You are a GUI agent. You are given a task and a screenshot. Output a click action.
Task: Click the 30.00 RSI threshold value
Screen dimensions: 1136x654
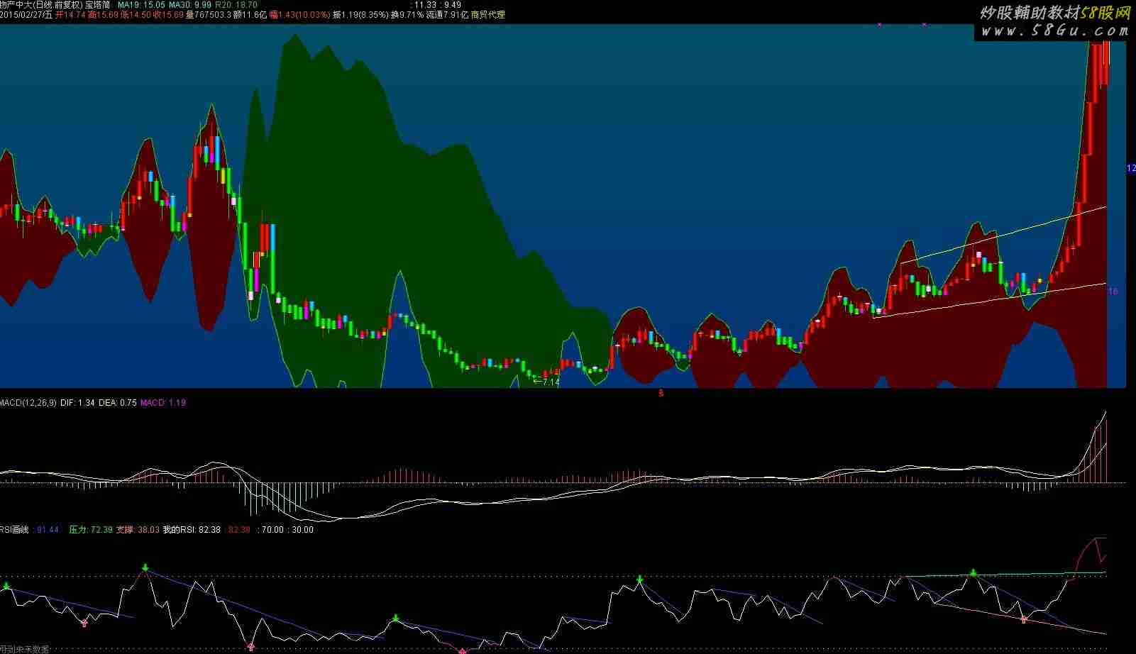(x=302, y=529)
